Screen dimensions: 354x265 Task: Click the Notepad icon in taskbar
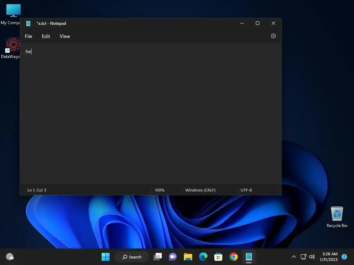click(249, 257)
